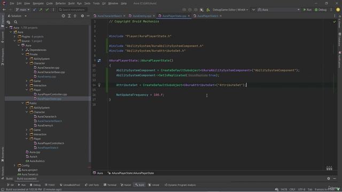Click the Debug button
The image size is (342, 192).
point(321,10)
